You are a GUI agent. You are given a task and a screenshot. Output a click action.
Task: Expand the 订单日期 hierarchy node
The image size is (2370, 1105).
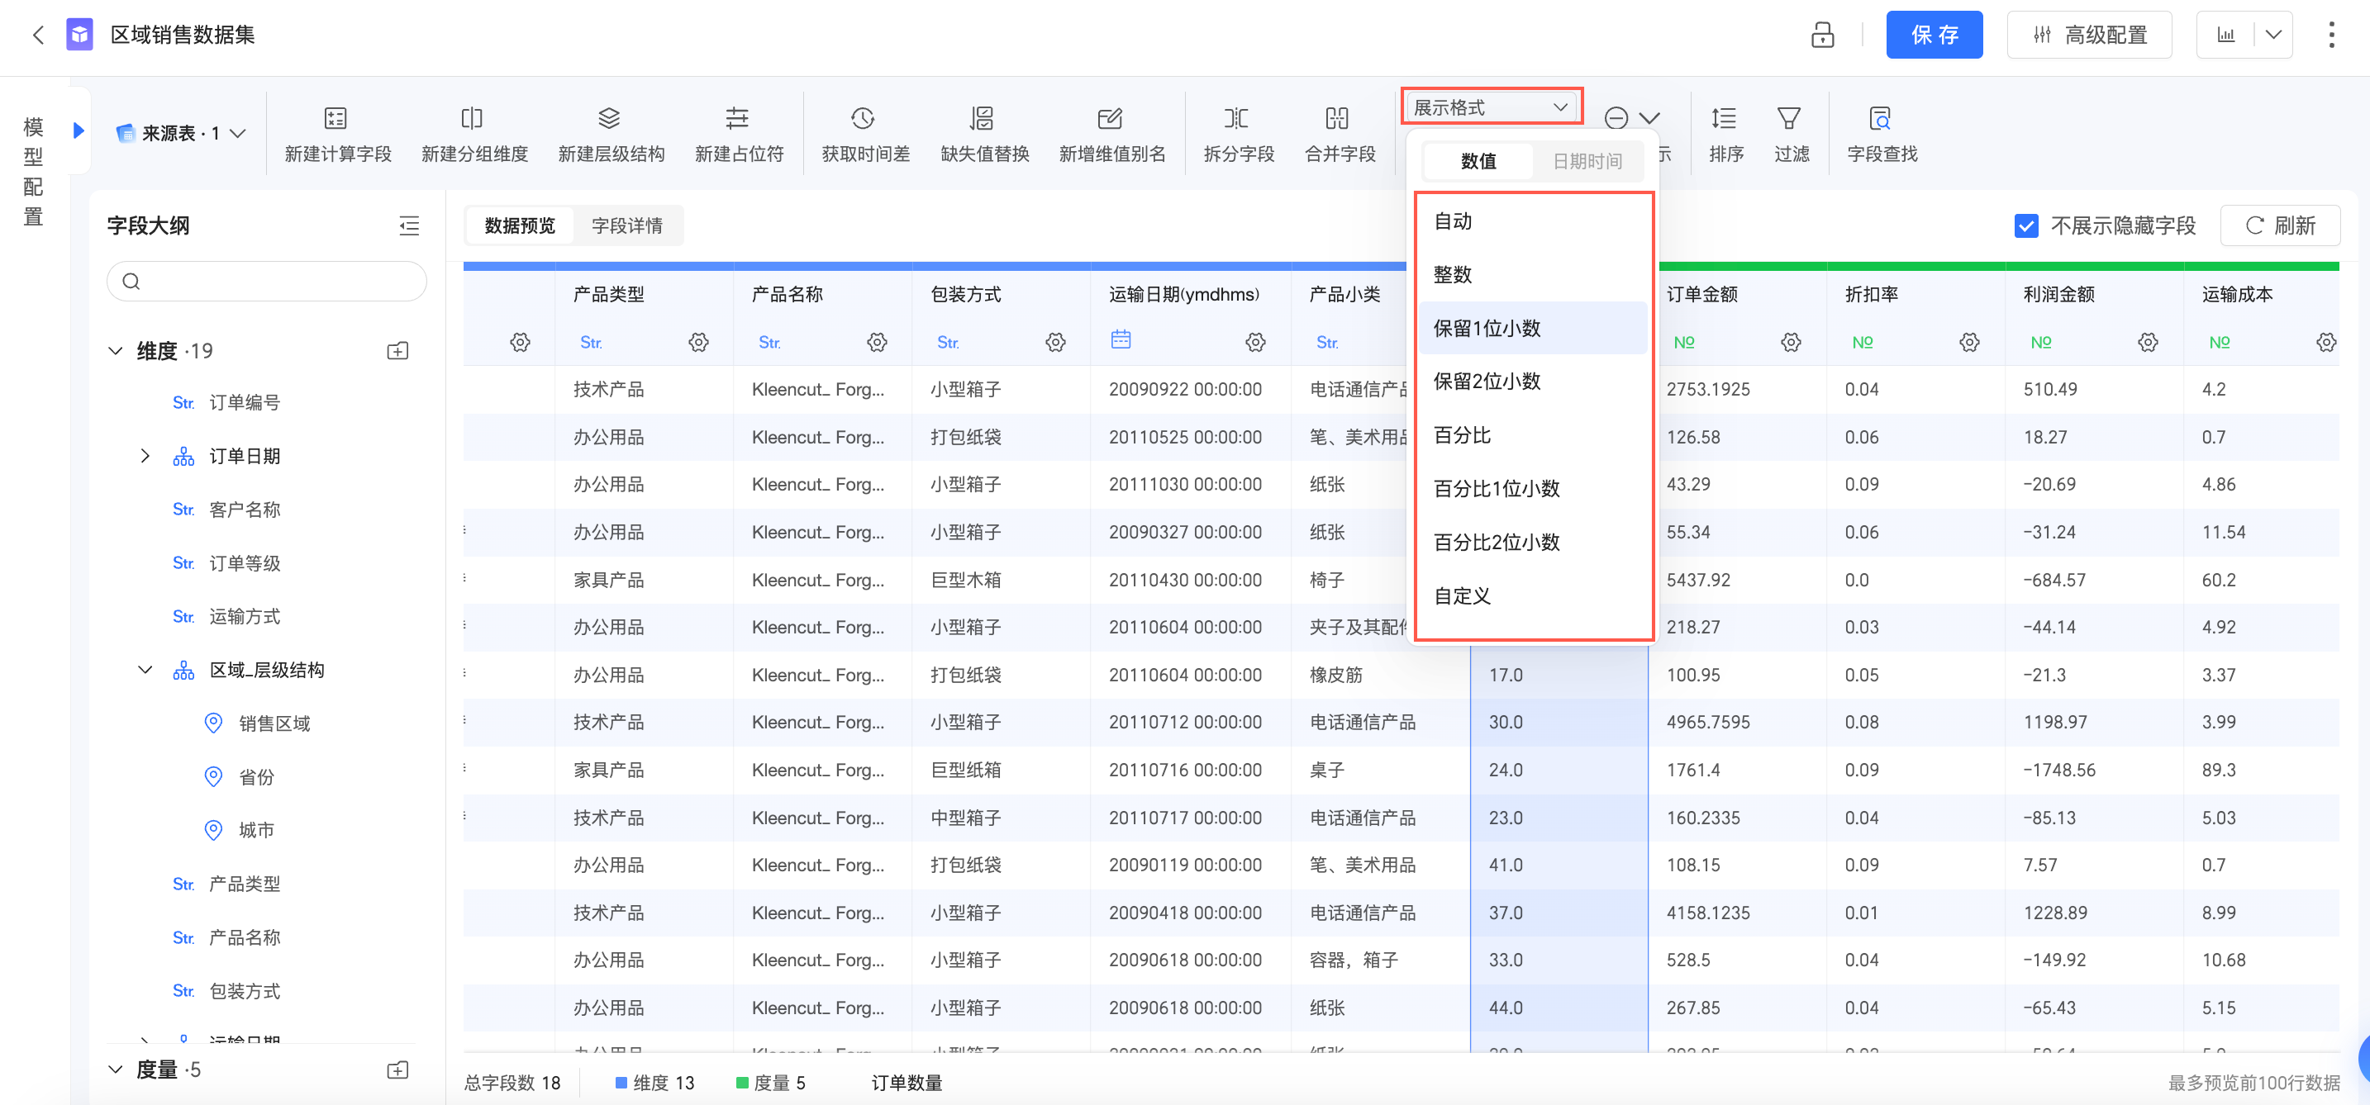[x=145, y=456]
